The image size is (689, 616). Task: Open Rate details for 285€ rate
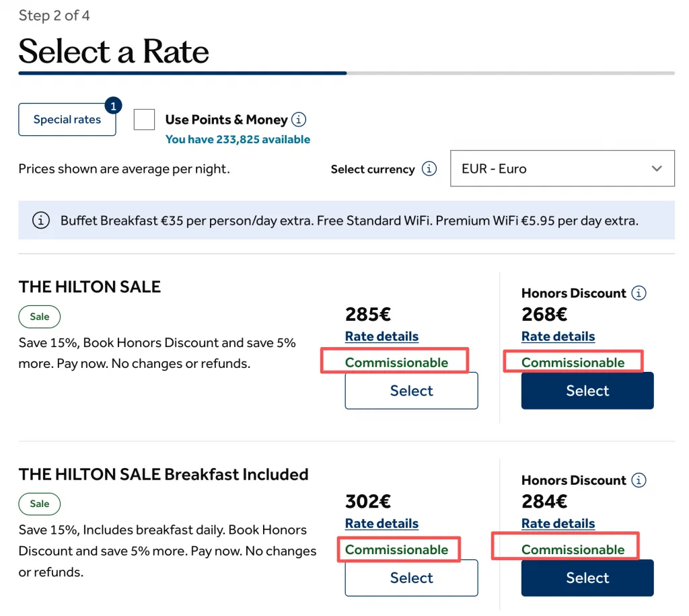[x=382, y=336]
